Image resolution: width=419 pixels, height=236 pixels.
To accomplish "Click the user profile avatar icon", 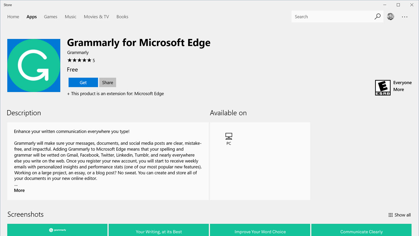I will pyautogui.click(x=390, y=16).
